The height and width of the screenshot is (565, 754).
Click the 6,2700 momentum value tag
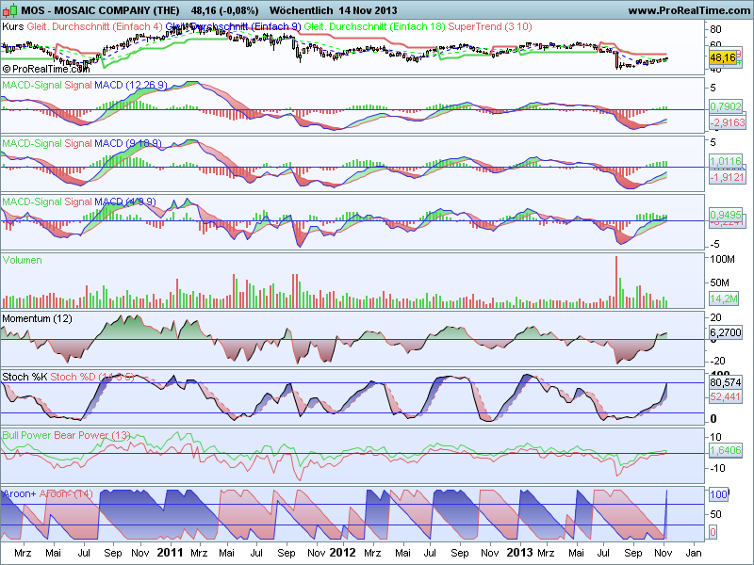click(726, 332)
